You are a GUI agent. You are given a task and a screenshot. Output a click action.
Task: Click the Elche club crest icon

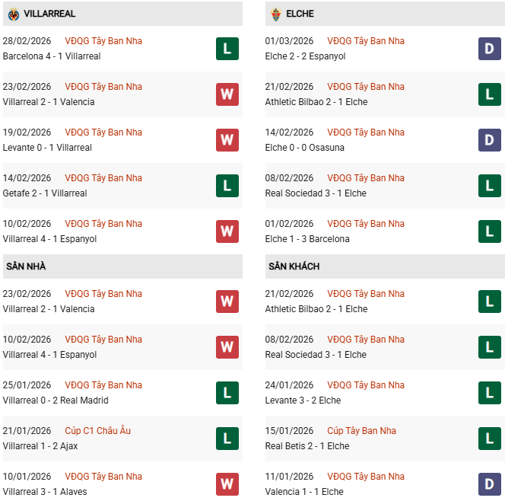click(x=275, y=14)
